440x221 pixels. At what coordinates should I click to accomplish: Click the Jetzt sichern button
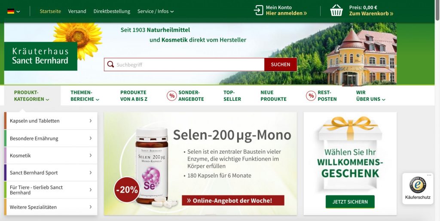pyautogui.click(x=350, y=202)
